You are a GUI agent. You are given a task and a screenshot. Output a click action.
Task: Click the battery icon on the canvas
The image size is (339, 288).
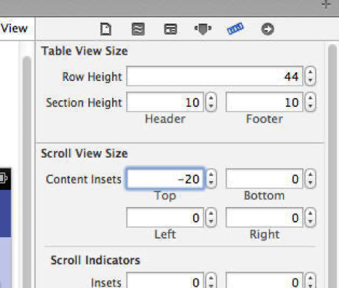pyautogui.click(x=4, y=178)
